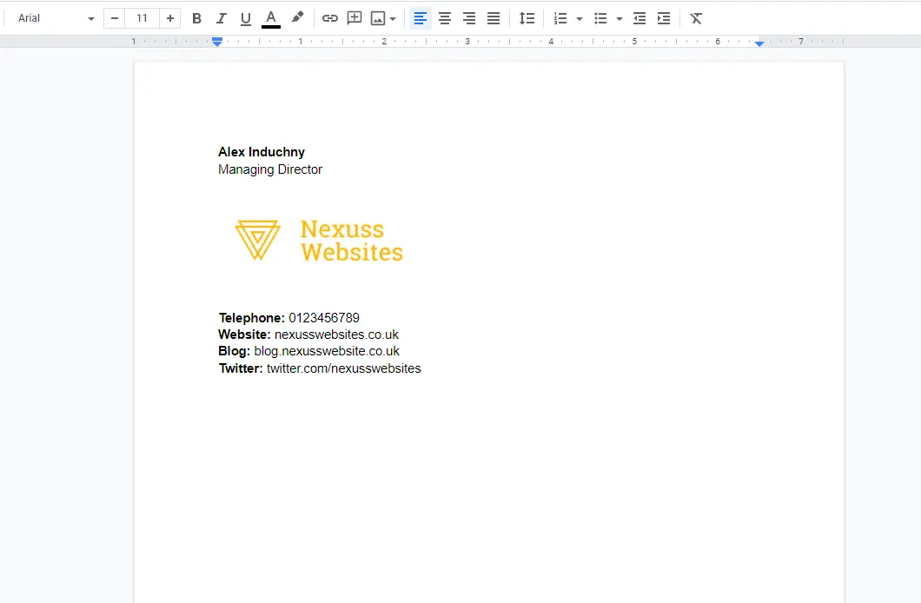Screen dimensions: 921x603
Task: Increase the indent
Action: tap(664, 17)
